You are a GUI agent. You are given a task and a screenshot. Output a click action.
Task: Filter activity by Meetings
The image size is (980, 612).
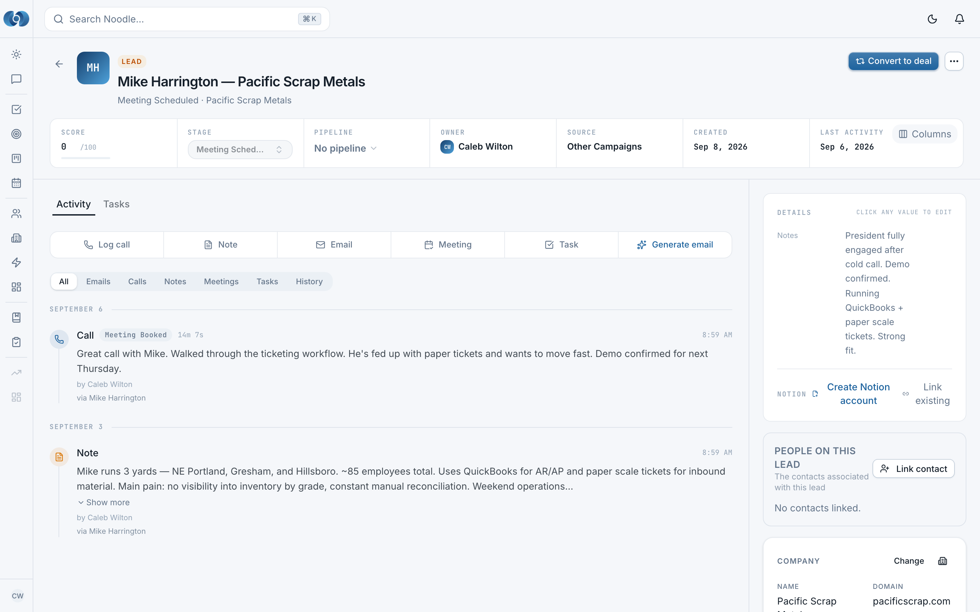[x=221, y=281]
